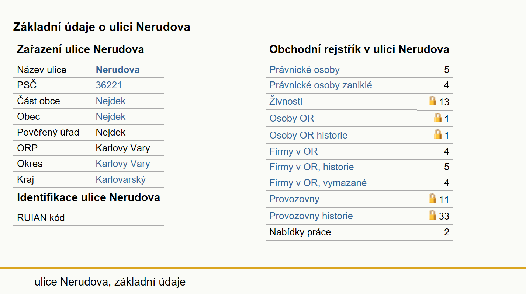Click the bold Nerudova street name link
Screen dimensions: 526x294
pyautogui.click(x=118, y=70)
